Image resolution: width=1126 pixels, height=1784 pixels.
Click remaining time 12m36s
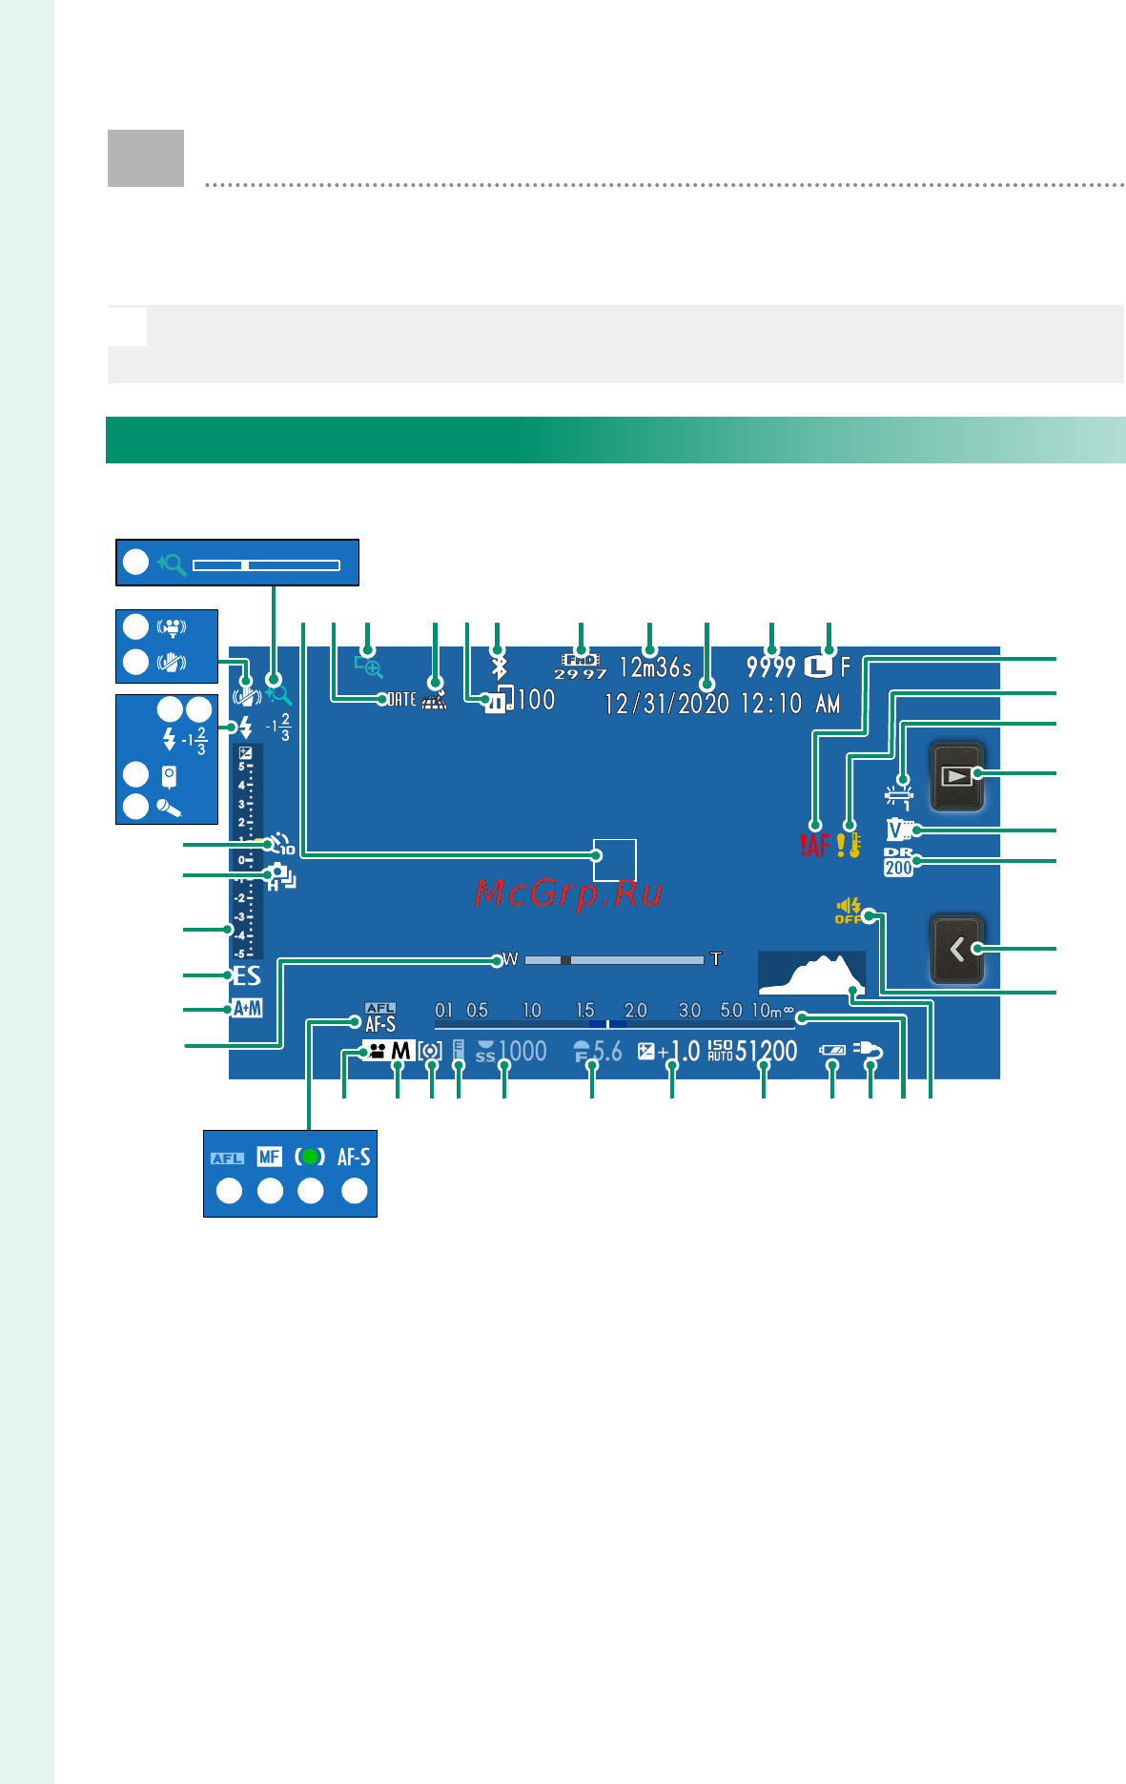tap(655, 666)
